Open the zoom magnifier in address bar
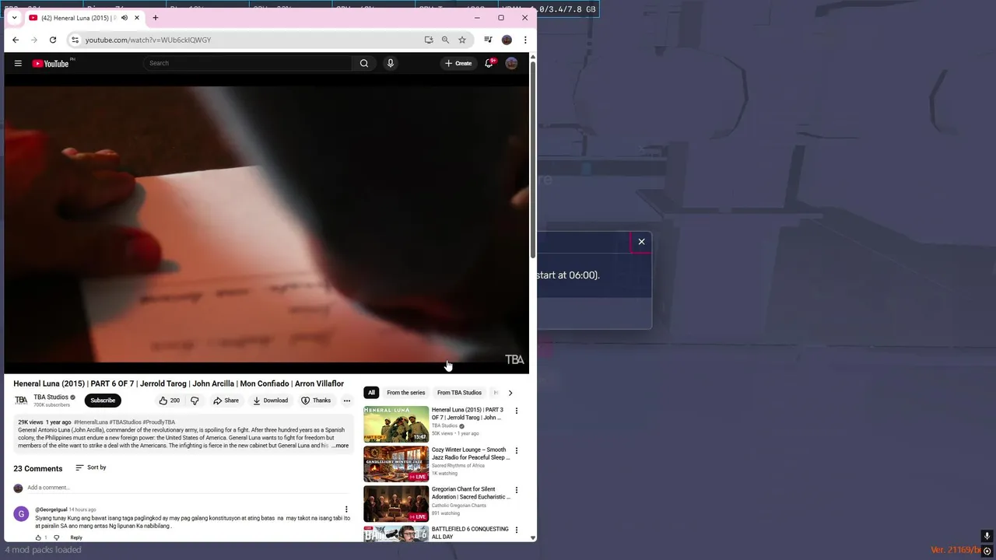This screenshot has width=996, height=560. click(x=445, y=40)
